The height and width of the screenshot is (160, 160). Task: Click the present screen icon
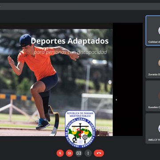[79, 153]
